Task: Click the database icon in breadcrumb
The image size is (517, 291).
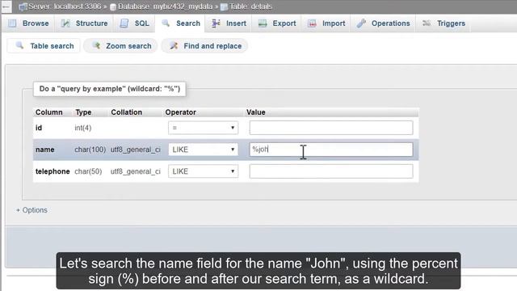Action: [113, 7]
